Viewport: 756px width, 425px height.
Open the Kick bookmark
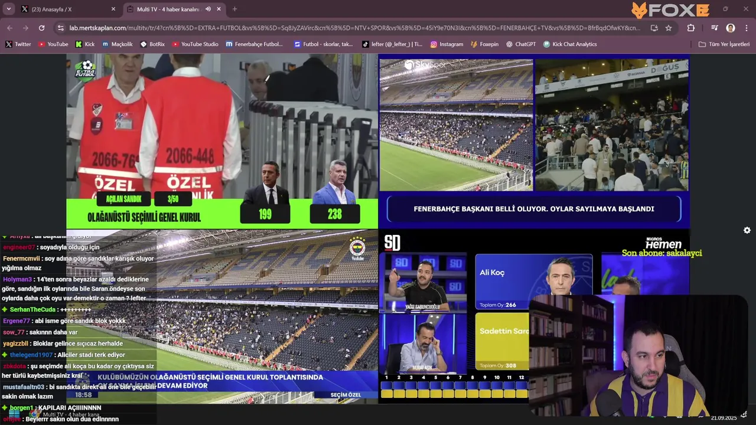pyautogui.click(x=85, y=44)
